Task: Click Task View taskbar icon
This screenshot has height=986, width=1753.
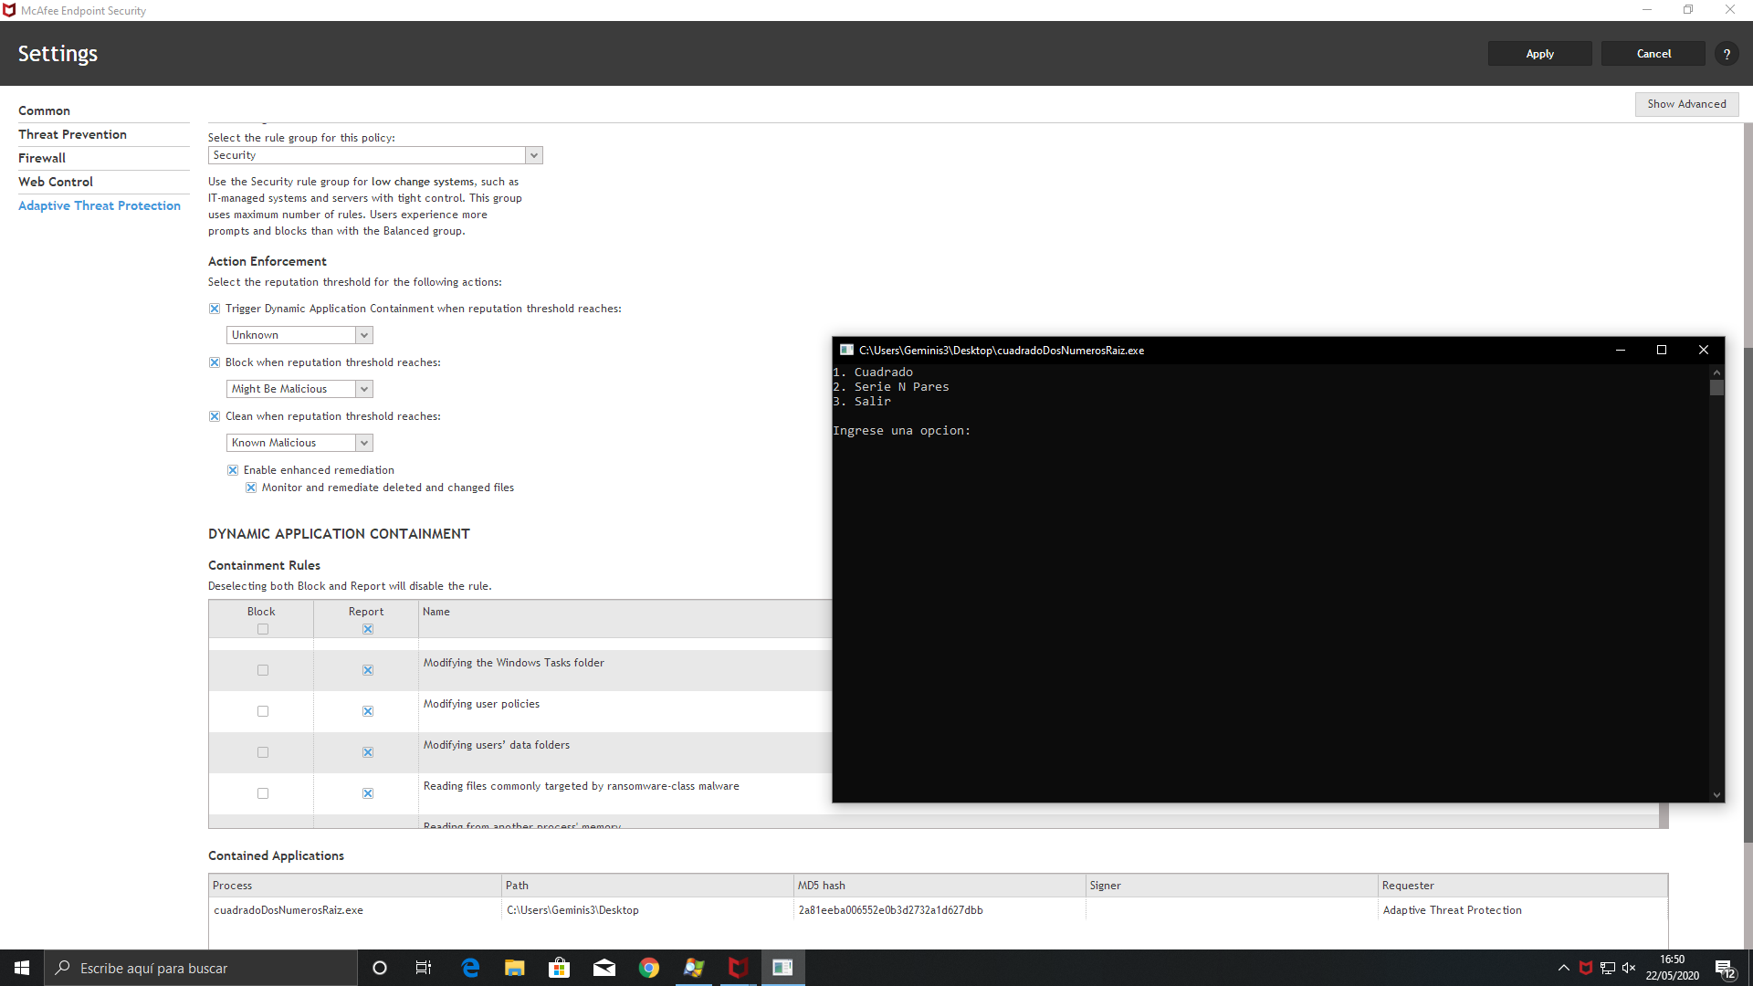Action: [x=424, y=968]
